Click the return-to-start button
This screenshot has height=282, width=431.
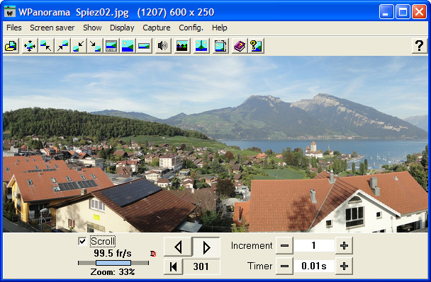(x=173, y=266)
